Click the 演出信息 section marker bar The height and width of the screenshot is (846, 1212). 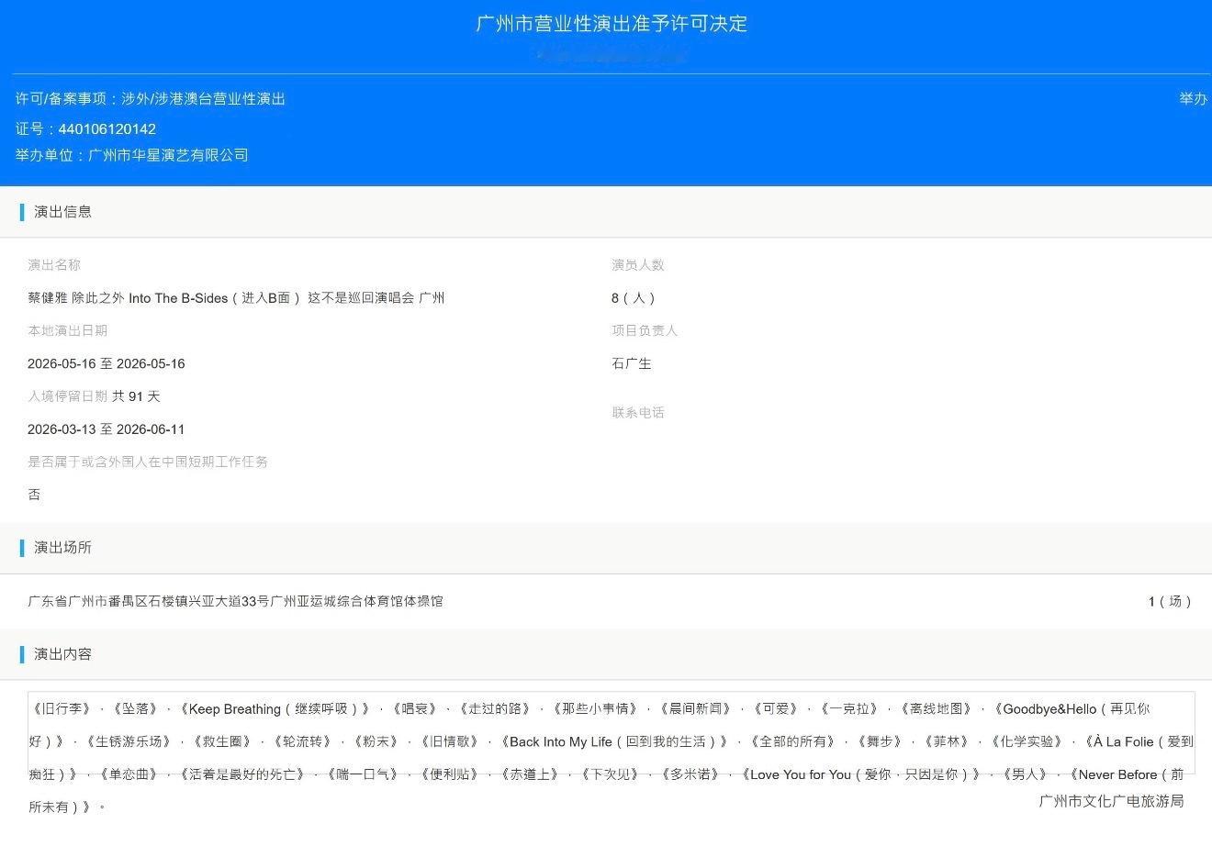(23, 212)
